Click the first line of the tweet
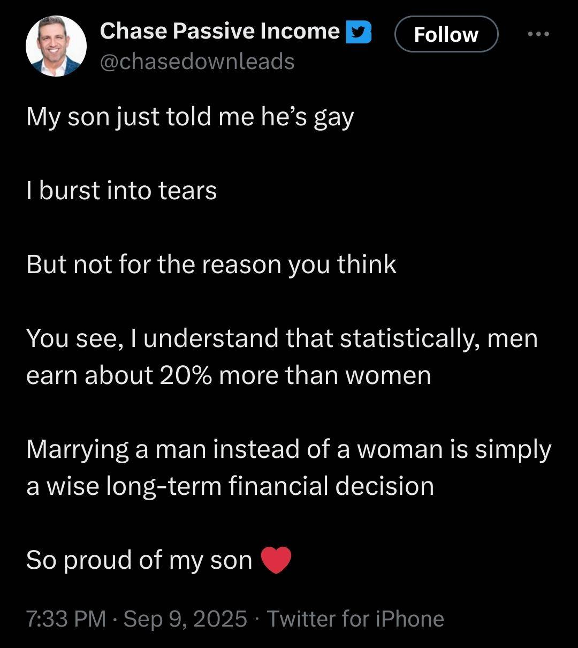The image size is (578, 648). [x=190, y=116]
